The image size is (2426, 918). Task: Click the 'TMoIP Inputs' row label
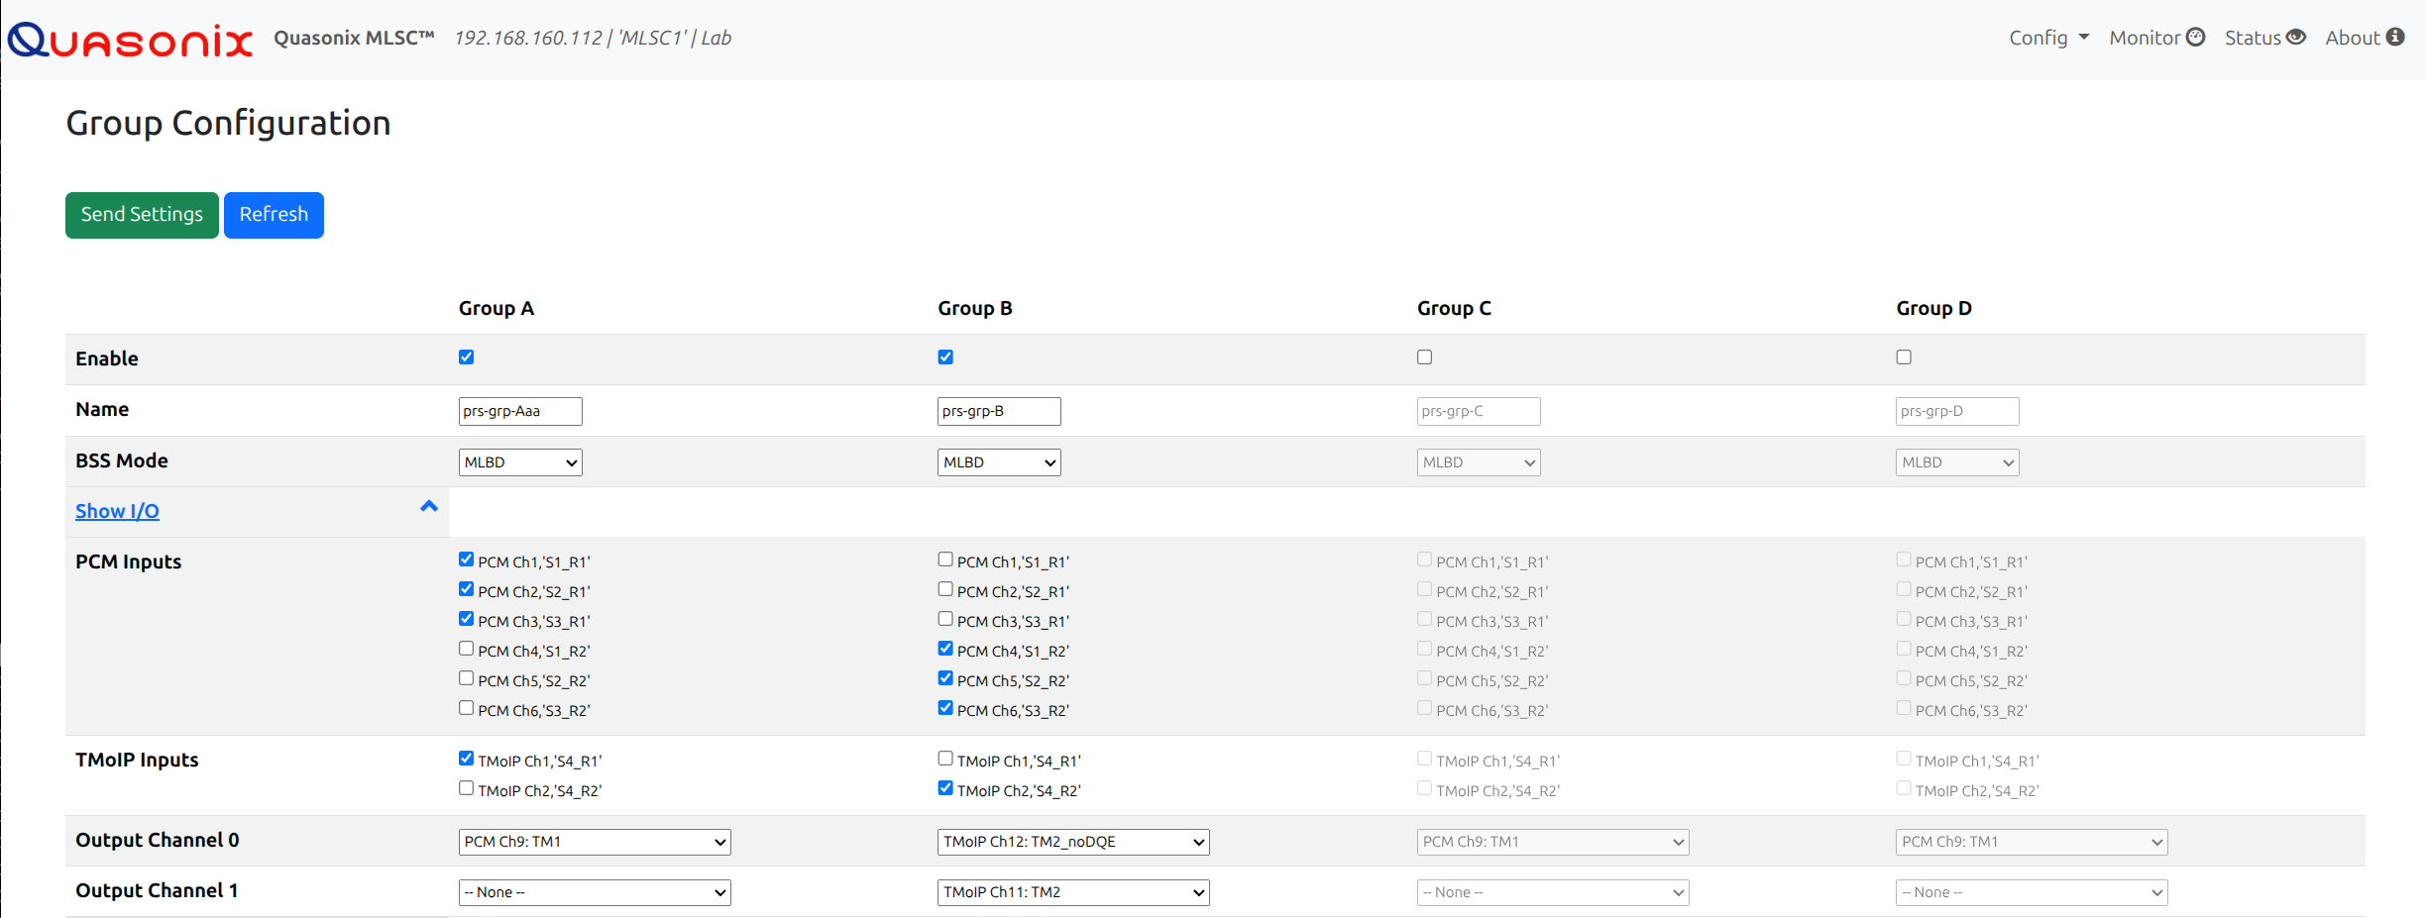pyautogui.click(x=137, y=760)
